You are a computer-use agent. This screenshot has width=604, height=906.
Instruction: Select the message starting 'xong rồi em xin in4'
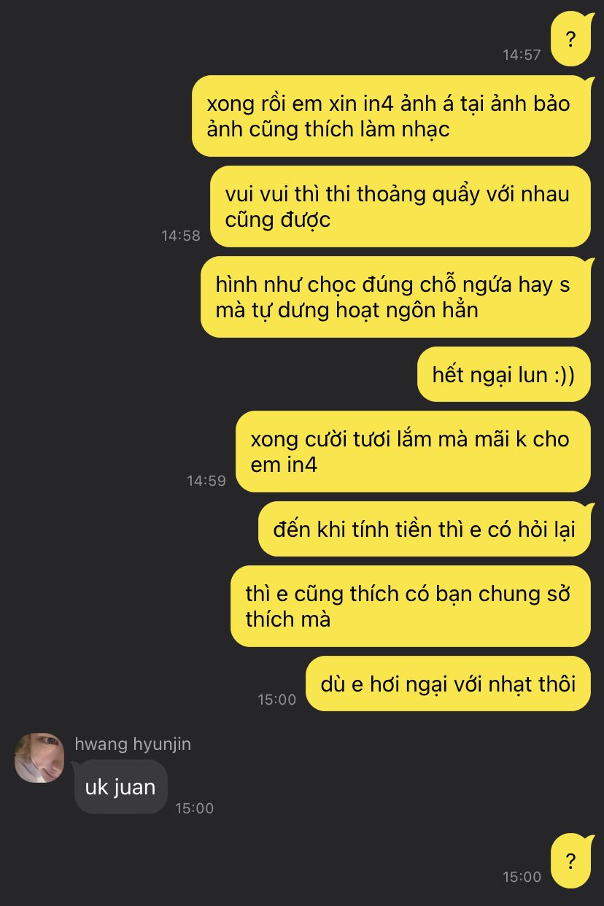[x=392, y=116]
